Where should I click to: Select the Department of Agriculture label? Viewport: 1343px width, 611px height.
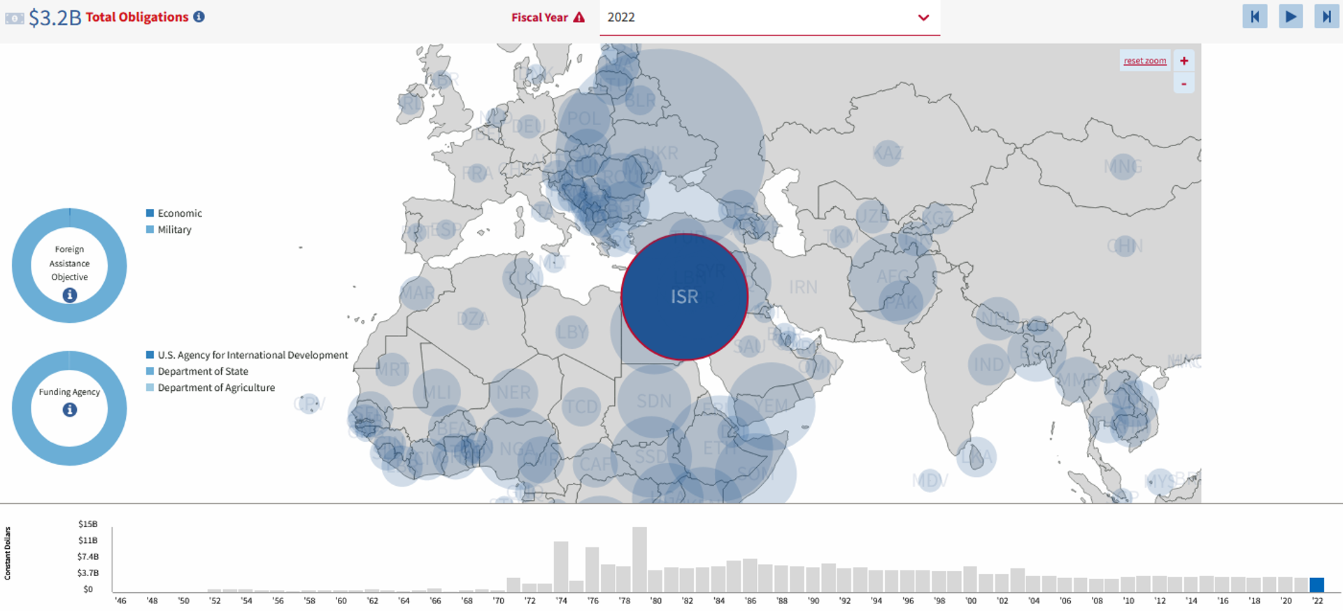coord(216,387)
